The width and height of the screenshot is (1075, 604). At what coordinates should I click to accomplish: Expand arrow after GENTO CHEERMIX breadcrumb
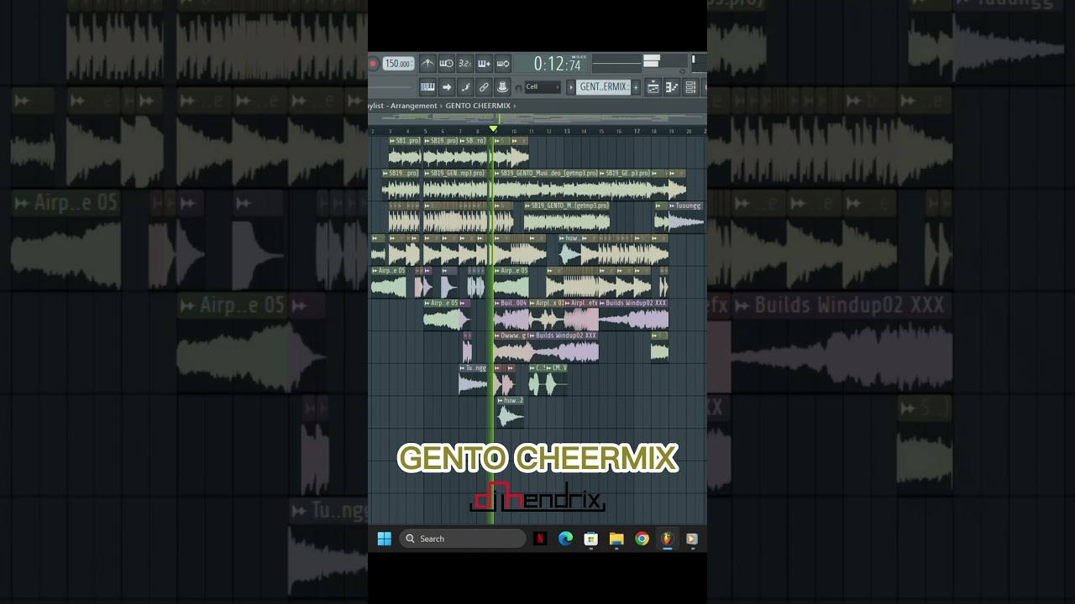coord(515,106)
